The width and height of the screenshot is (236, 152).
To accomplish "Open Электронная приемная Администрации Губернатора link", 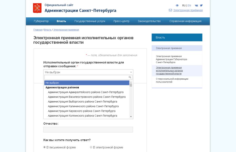I will 171,59.
